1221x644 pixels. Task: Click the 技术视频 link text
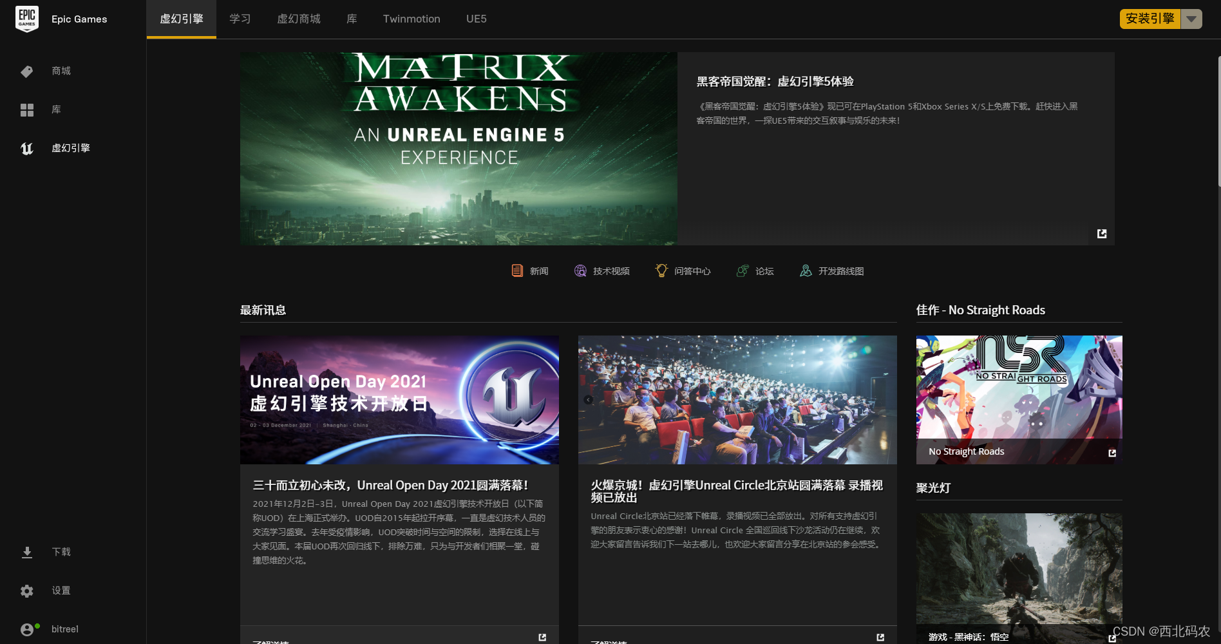[611, 271]
